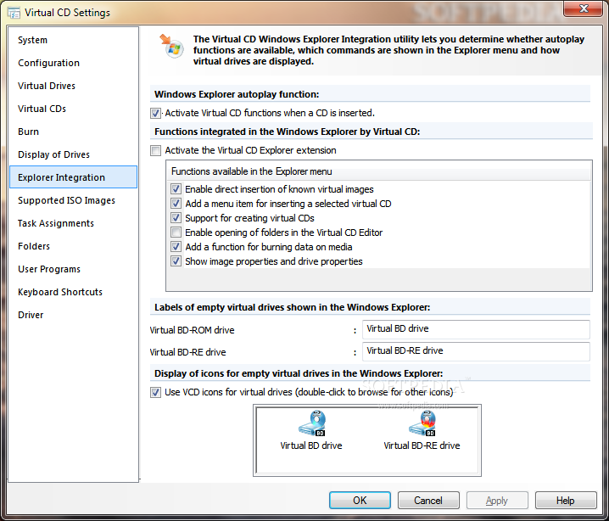Screen dimensions: 609x521
Task: Open the Driver settings page
Action: click(74, 315)
